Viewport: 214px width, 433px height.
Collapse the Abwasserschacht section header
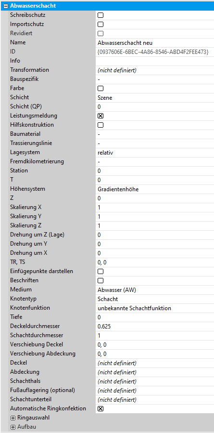[x=5, y=6]
